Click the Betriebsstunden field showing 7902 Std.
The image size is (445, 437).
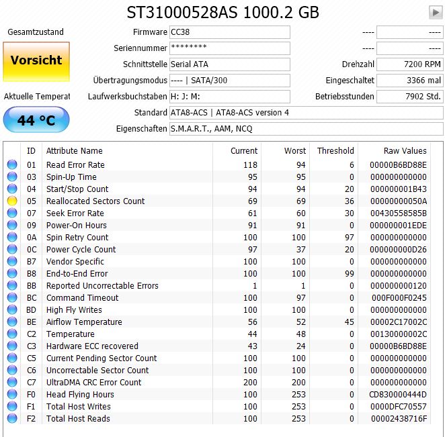tap(410, 97)
